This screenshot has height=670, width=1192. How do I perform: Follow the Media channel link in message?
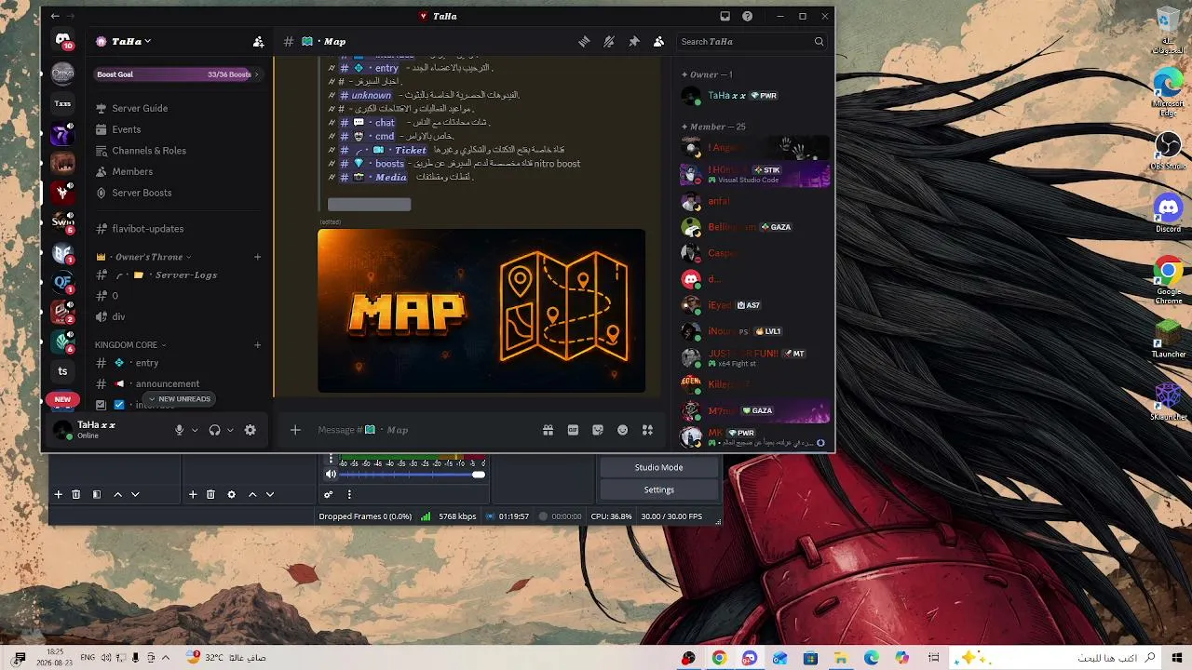tap(373, 178)
